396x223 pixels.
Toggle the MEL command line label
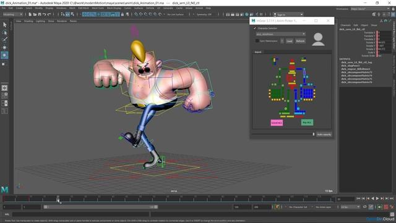[x=7, y=214]
